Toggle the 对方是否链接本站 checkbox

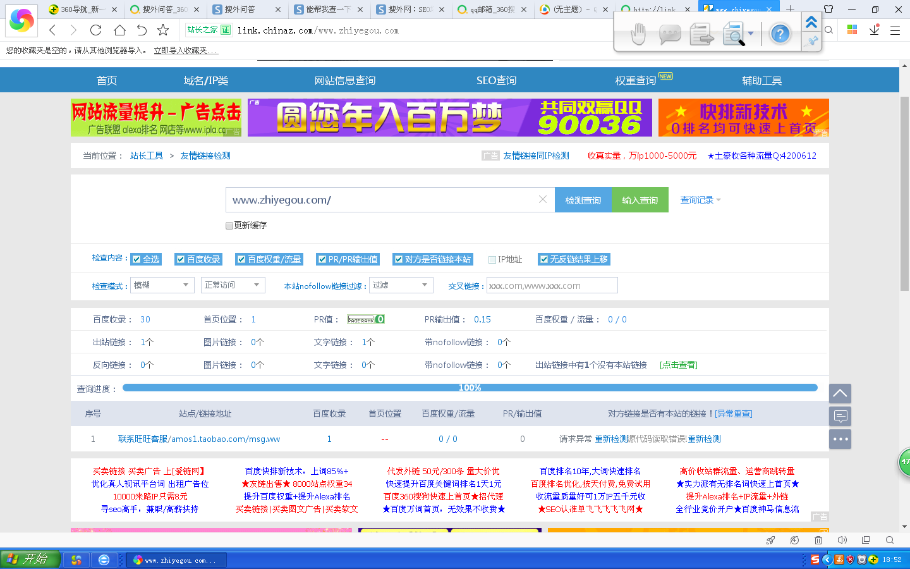point(399,259)
